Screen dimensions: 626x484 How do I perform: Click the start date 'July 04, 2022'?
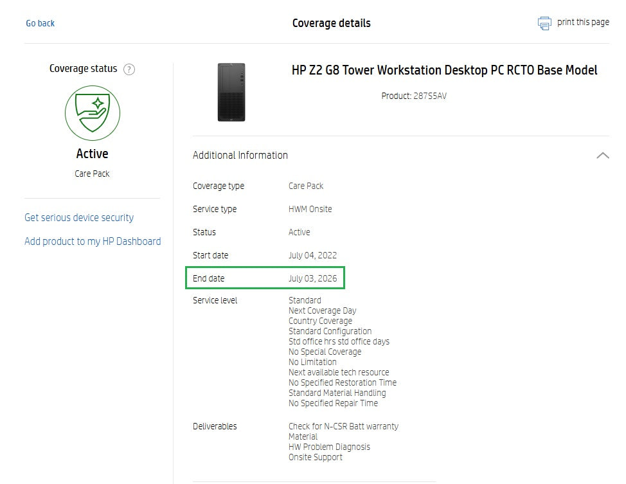pyautogui.click(x=312, y=256)
